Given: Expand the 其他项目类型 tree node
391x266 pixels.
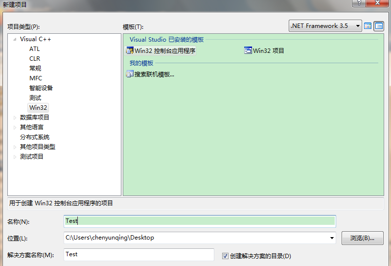Looking at the screenshot, I should pyautogui.click(x=15, y=147).
